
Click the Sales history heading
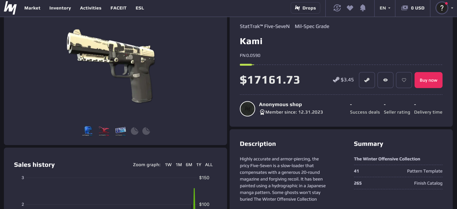point(34,165)
